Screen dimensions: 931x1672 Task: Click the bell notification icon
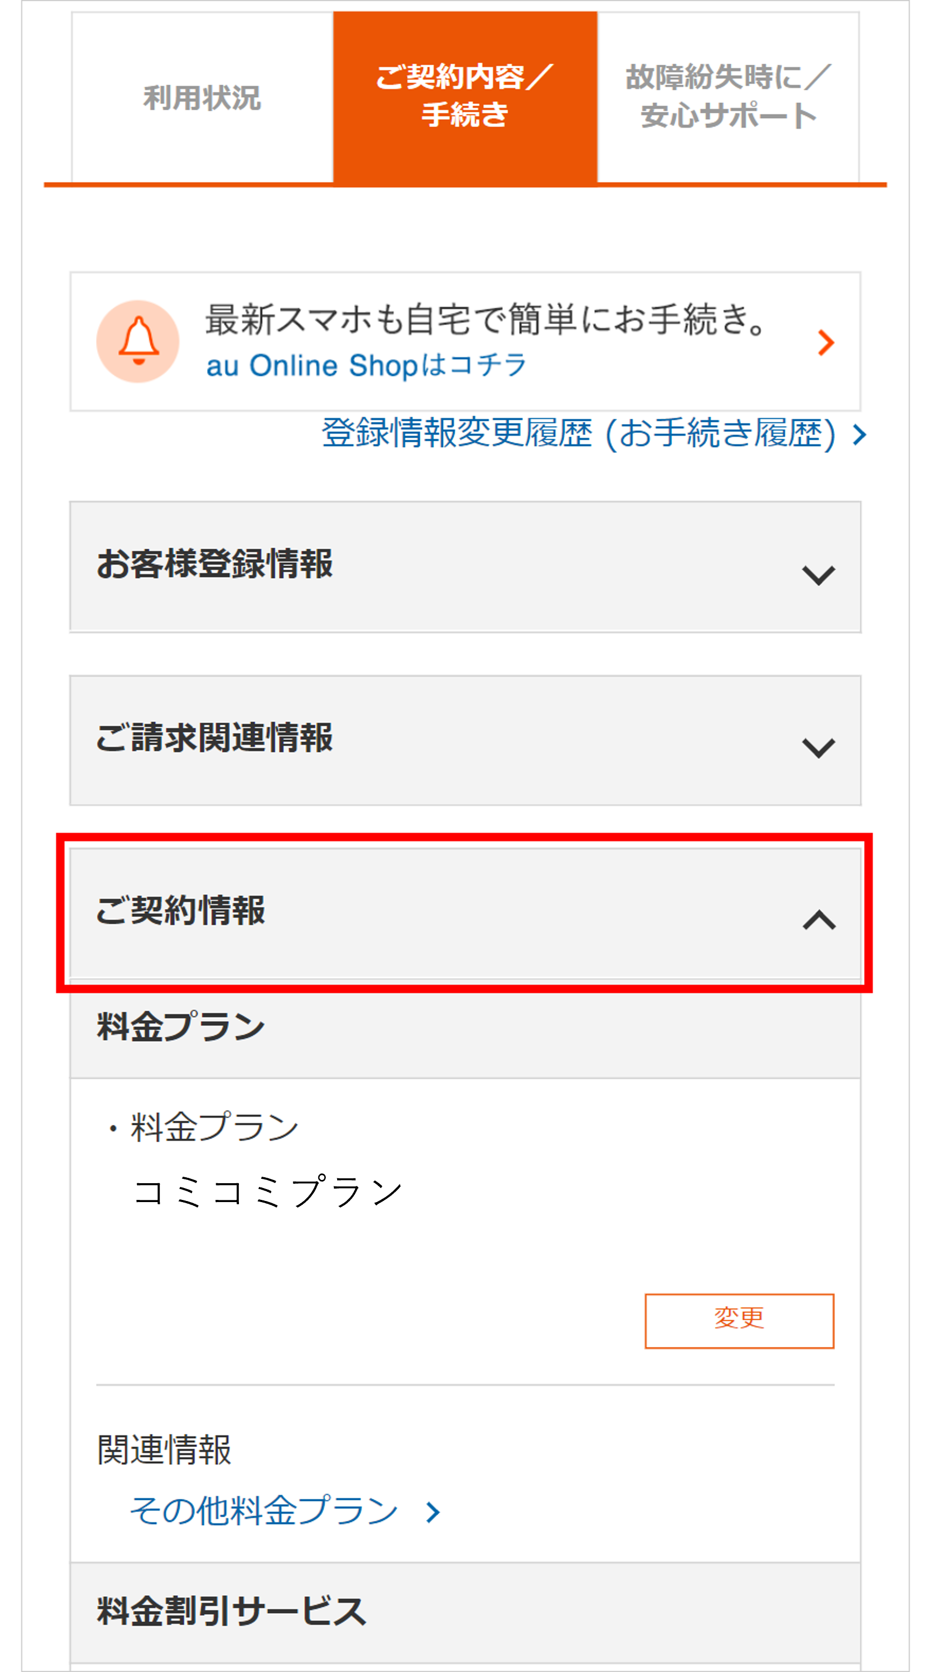[138, 342]
